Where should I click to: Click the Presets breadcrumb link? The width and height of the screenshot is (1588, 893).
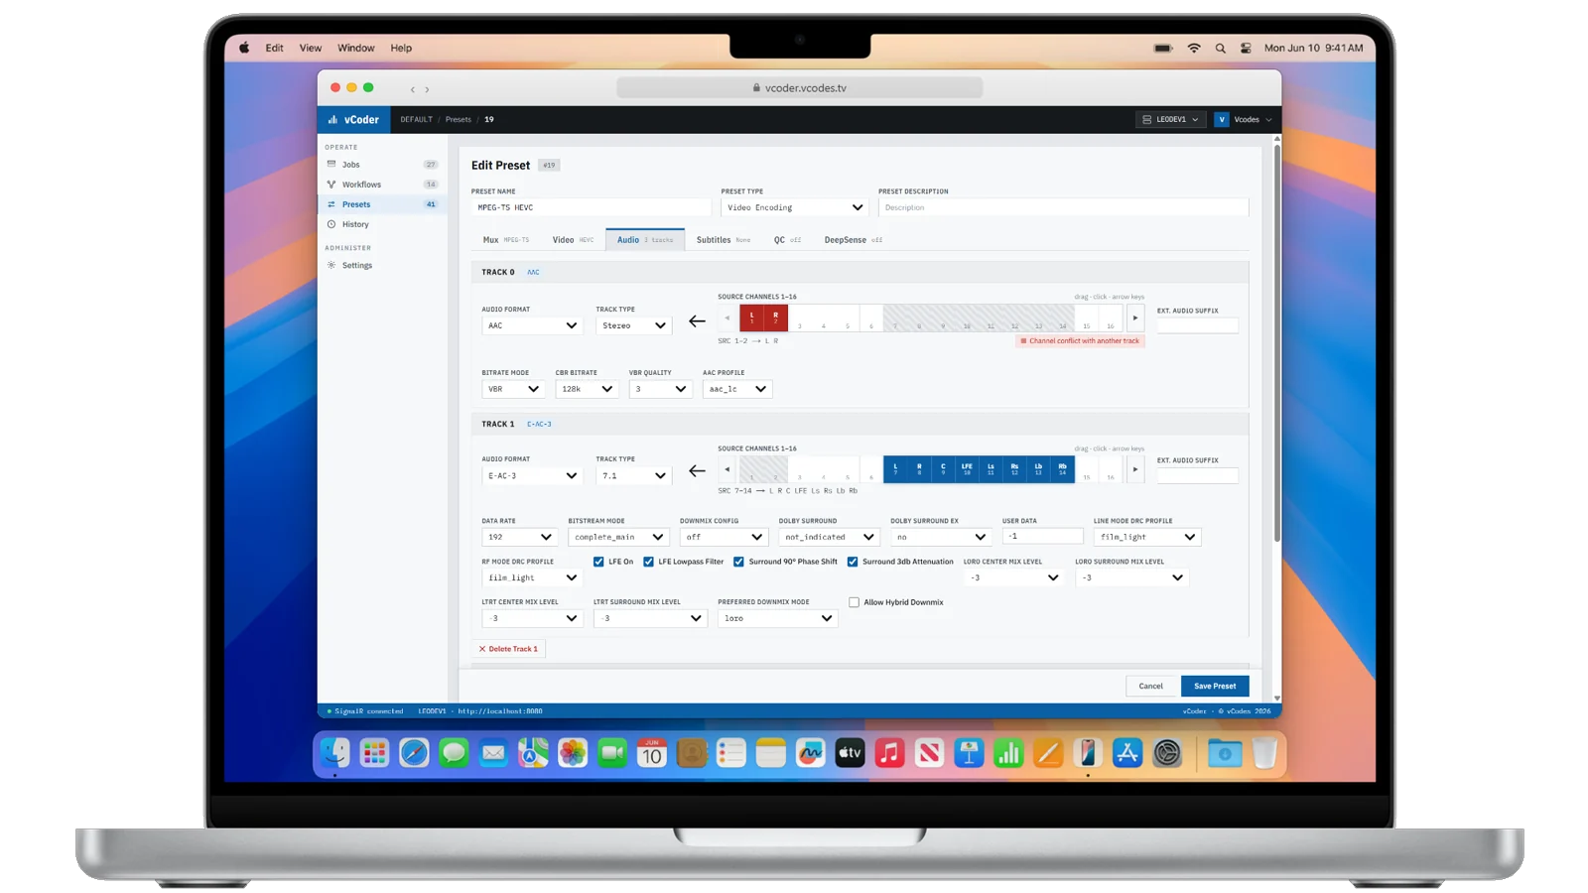[459, 119]
